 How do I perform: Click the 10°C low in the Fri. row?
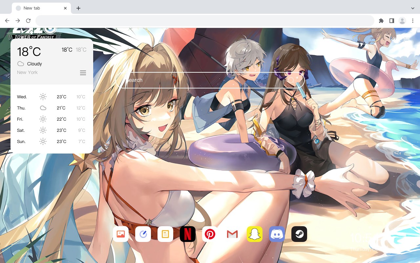click(x=81, y=119)
